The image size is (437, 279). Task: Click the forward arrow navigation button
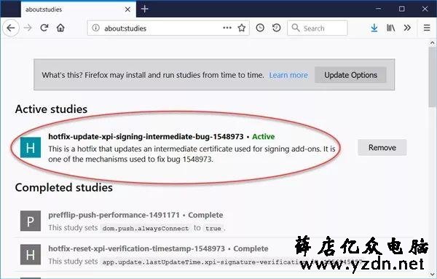pos(28,28)
